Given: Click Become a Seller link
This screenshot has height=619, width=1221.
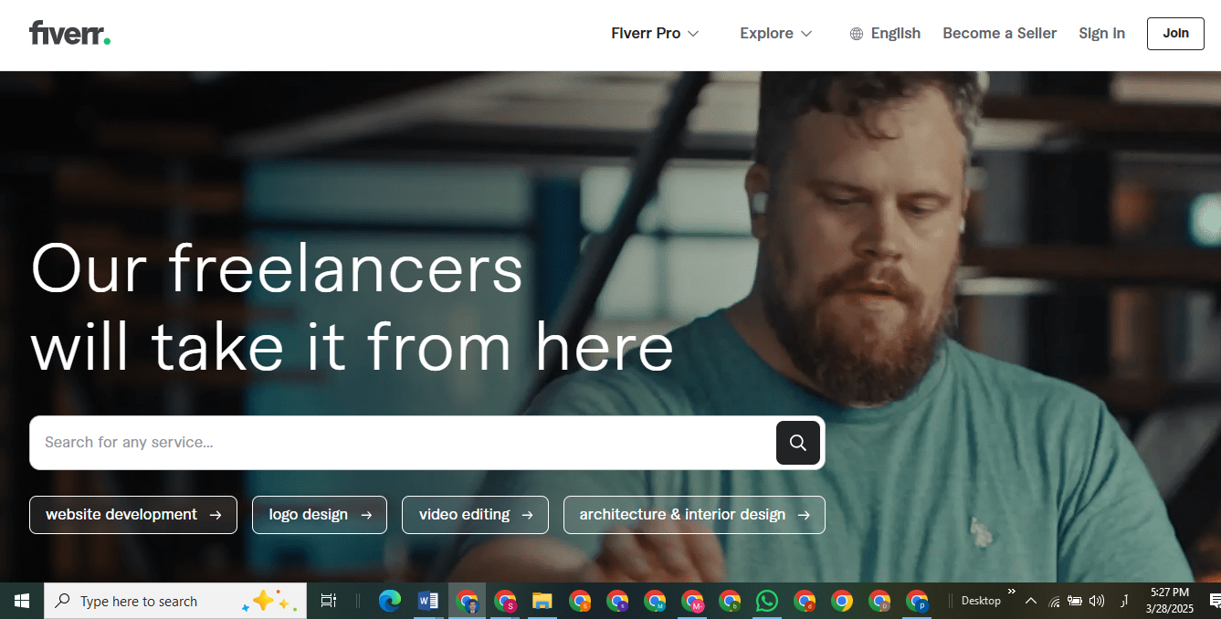Looking at the screenshot, I should coord(999,34).
